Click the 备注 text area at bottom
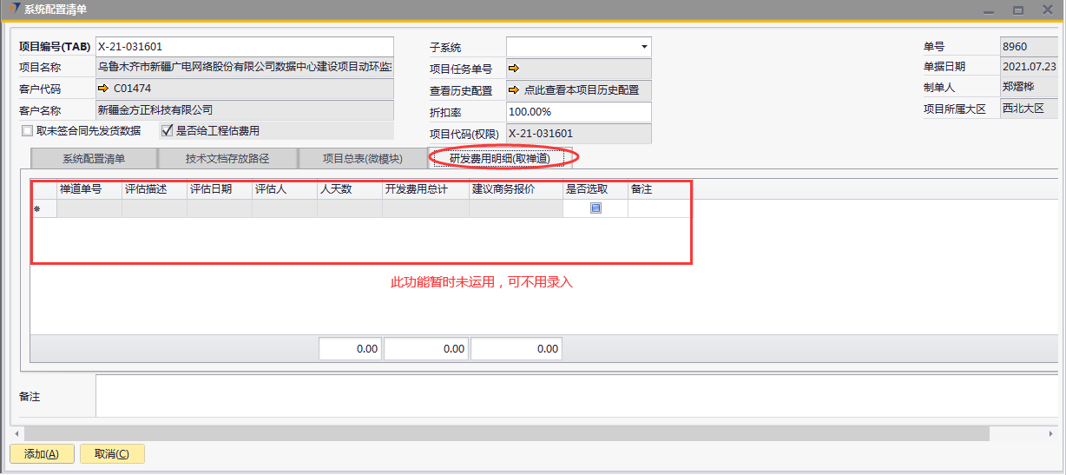This screenshot has height=475, width=1066. (573, 396)
